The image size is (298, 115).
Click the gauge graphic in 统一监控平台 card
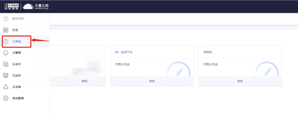click(x=179, y=71)
